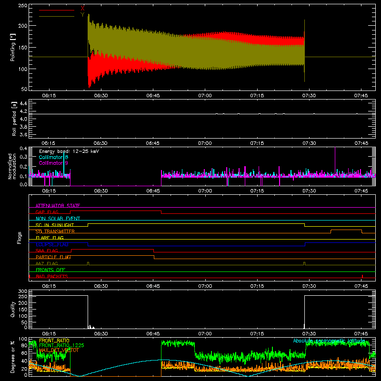Click the second A47_FLAG pulse near 07:28
Viewport: 381px width, 381px height.
[x=304, y=263]
